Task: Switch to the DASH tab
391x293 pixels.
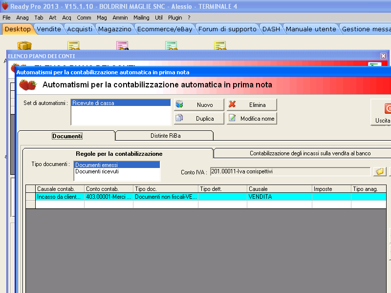Action: (x=271, y=29)
